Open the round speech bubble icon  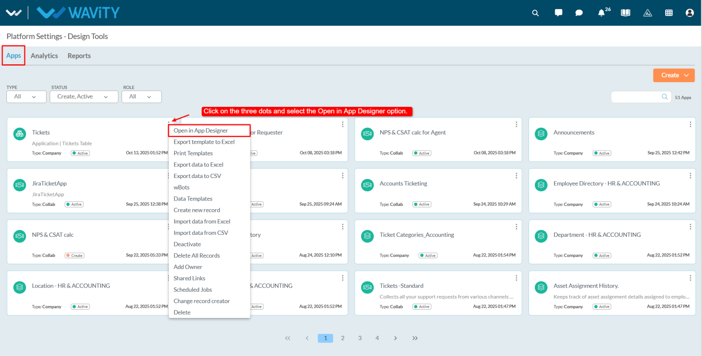point(579,13)
